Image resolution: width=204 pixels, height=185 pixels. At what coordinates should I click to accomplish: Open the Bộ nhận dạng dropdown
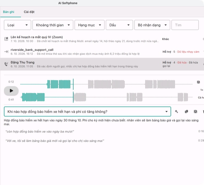(152, 25)
